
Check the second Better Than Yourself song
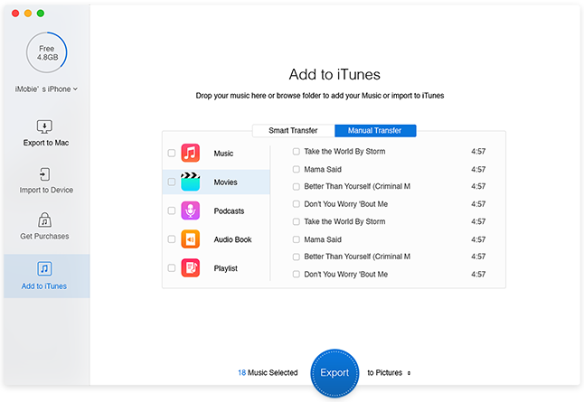click(297, 257)
